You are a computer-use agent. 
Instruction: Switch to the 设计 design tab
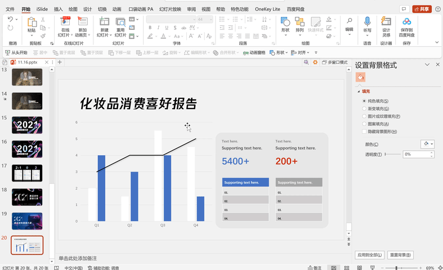coord(88,9)
